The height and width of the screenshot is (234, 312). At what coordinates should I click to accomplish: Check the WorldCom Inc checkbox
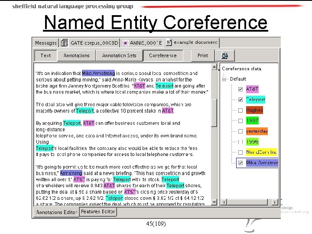click(x=240, y=152)
